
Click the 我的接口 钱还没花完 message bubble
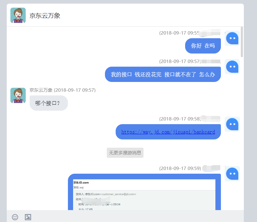(163, 74)
